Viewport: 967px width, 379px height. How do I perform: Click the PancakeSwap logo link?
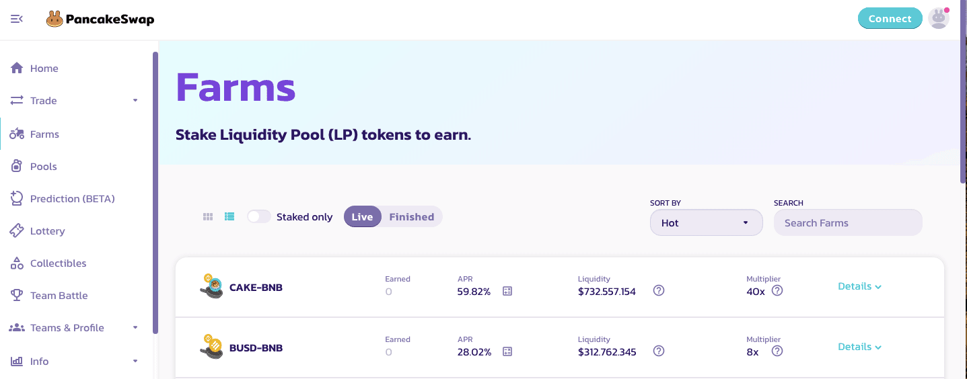tap(100, 19)
